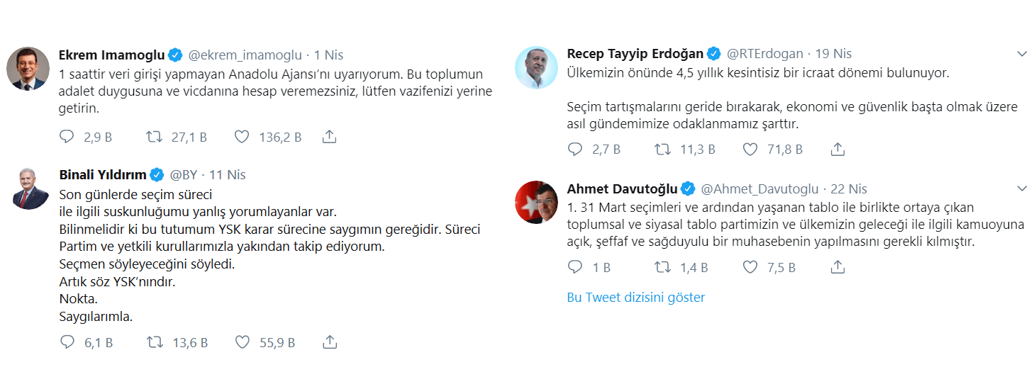This screenshot has height=372, width=1036.
Task: Reply to Binali Yıldırım's tweet
Action: coord(67,342)
